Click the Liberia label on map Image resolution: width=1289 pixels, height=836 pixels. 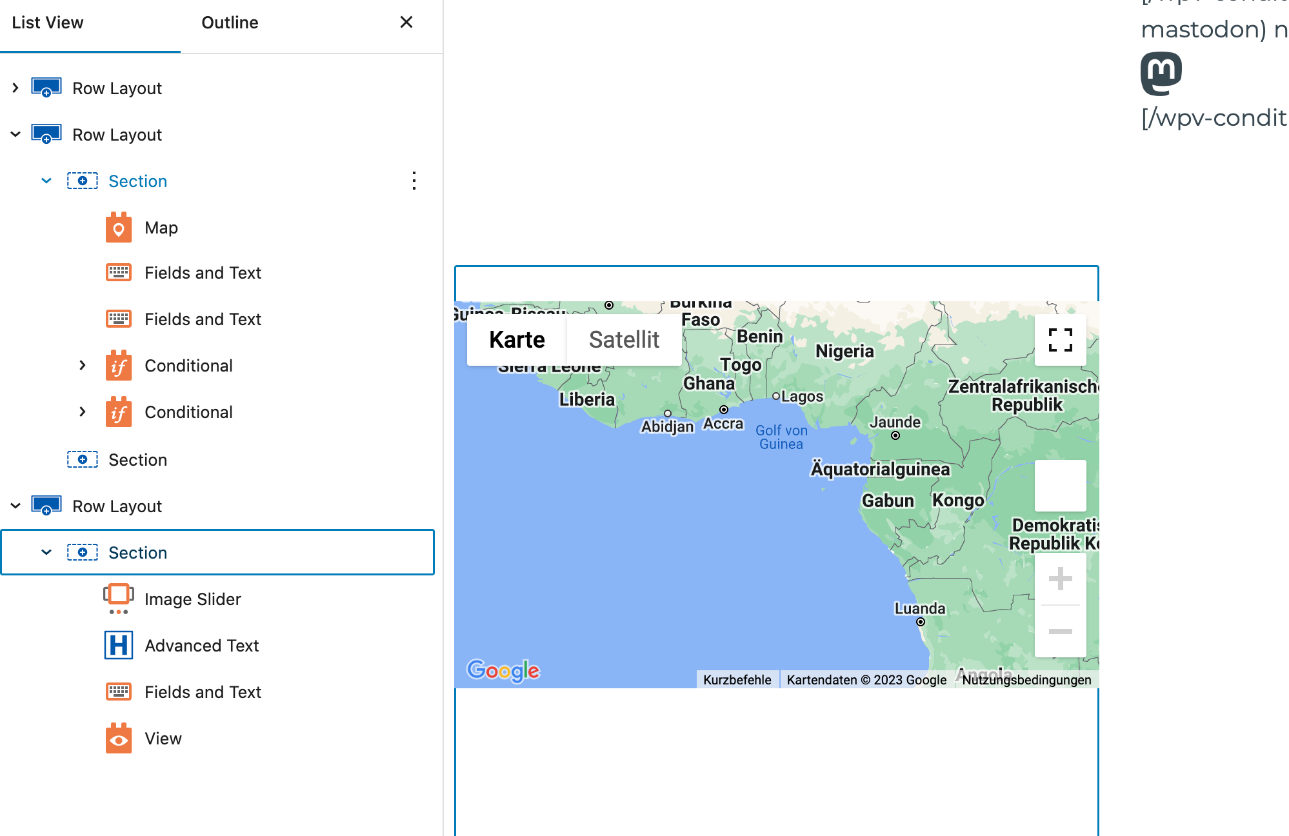[x=587, y=399]
